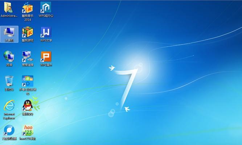This screenshot has width=242, height=145.
Task: Select the 回收站 Recycle Bin icon
Action: [x=9, y=81]
